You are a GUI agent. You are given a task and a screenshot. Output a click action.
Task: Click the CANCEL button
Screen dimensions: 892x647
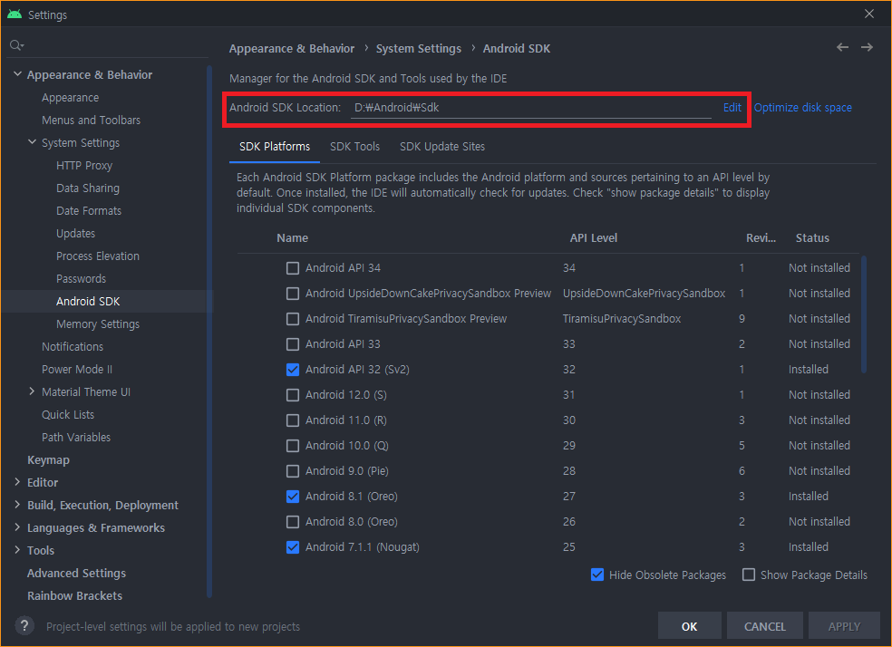764,626
